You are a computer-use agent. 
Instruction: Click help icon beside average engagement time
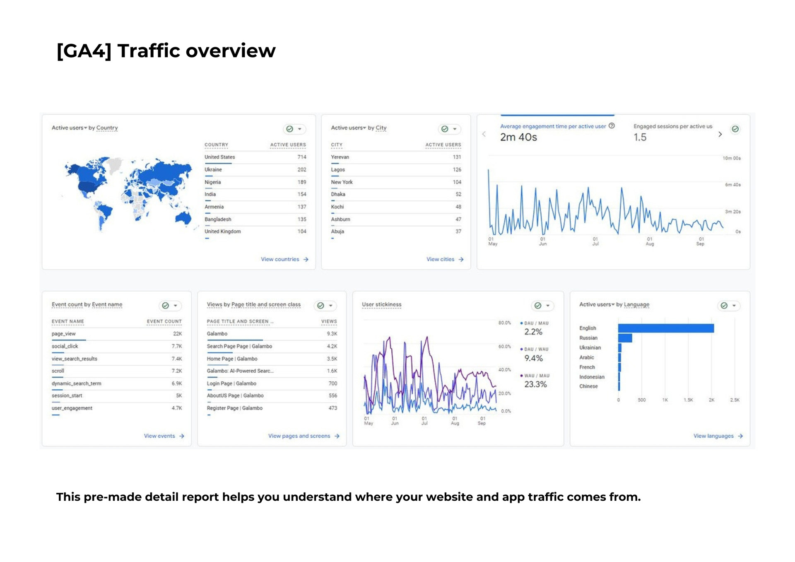612,126
